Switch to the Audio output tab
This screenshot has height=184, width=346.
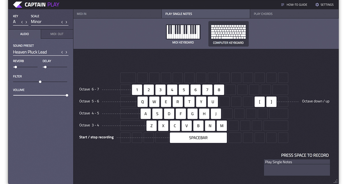[x=24, y=34]
